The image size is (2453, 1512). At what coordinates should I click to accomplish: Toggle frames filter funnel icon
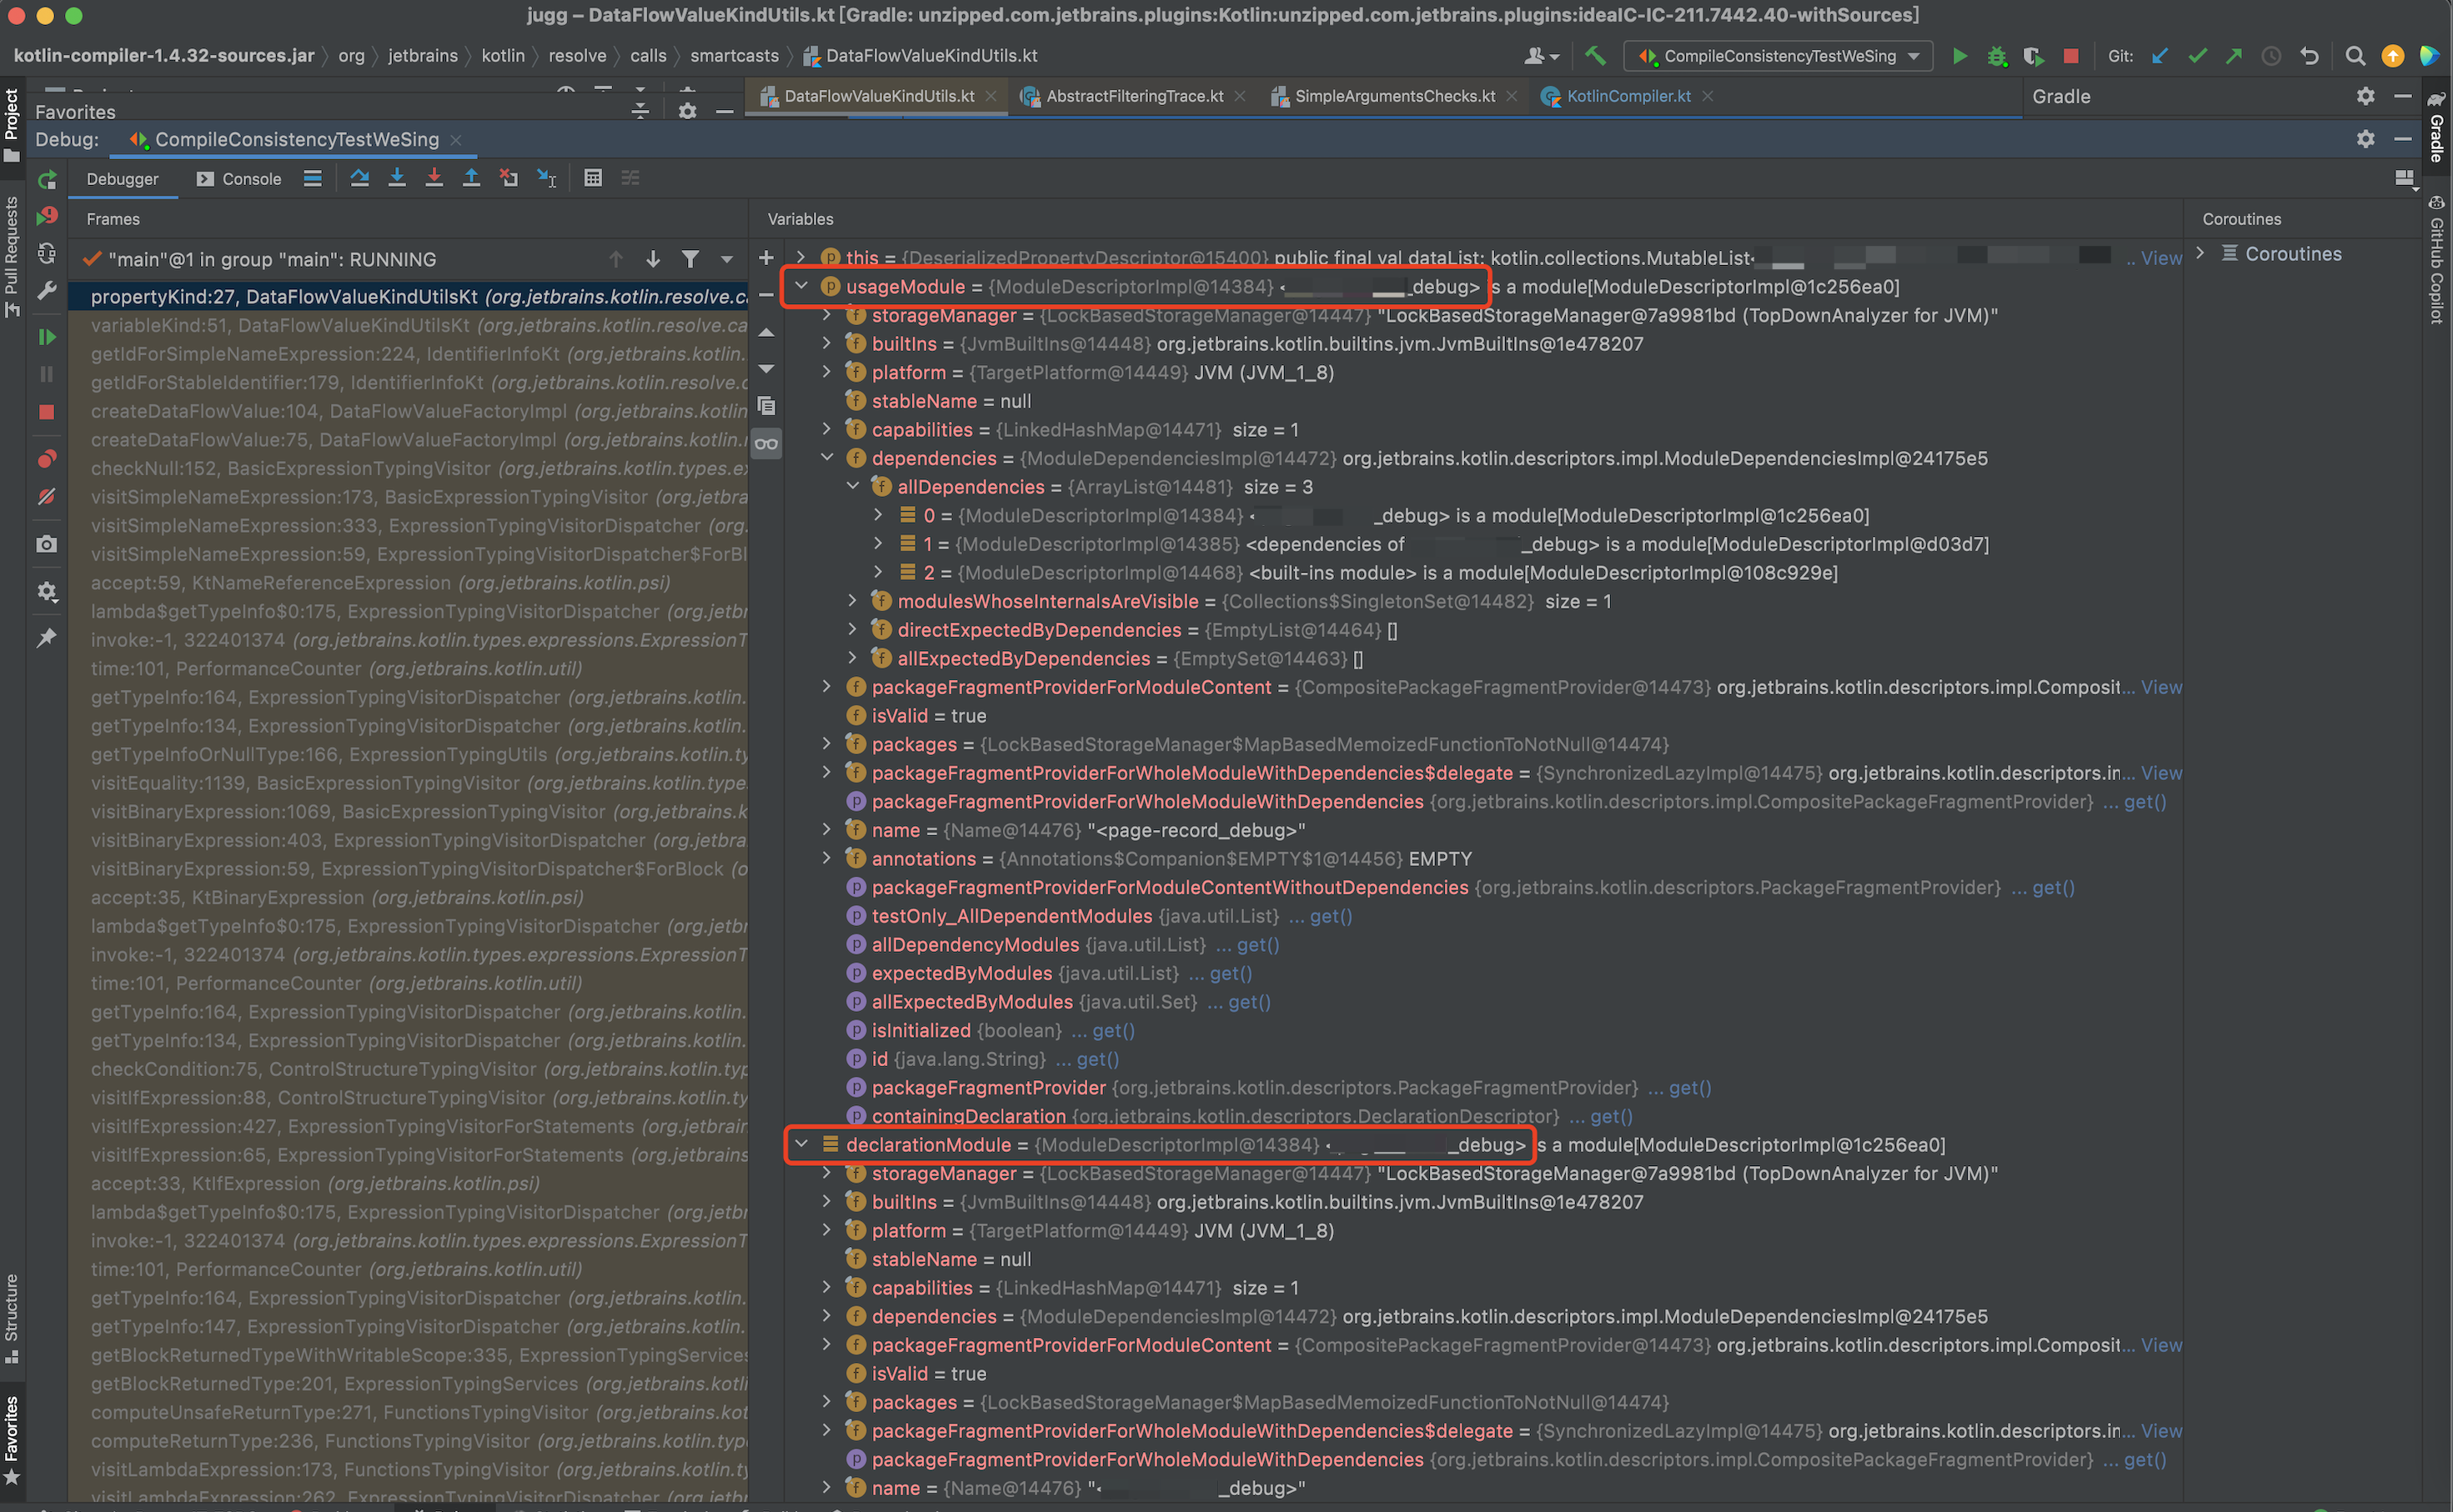(x=690, y=259)
